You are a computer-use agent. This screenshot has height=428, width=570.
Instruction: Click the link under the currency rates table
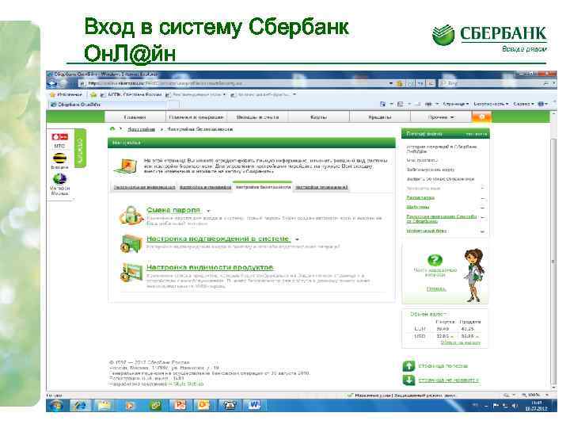tap(460, 343)
